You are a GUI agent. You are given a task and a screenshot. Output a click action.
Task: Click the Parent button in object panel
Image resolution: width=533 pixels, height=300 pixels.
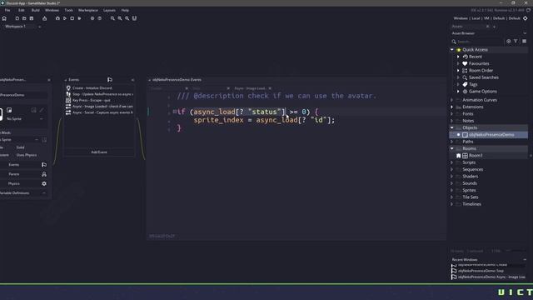coord(14,174)
